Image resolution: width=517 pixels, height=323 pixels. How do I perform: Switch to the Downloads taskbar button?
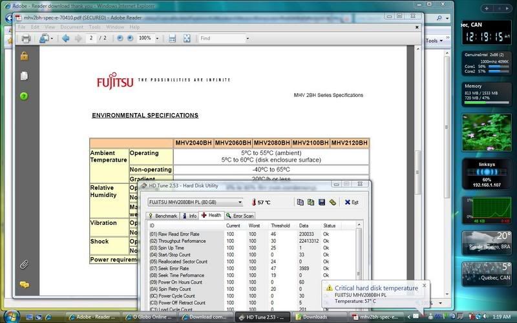pos(320,317)
